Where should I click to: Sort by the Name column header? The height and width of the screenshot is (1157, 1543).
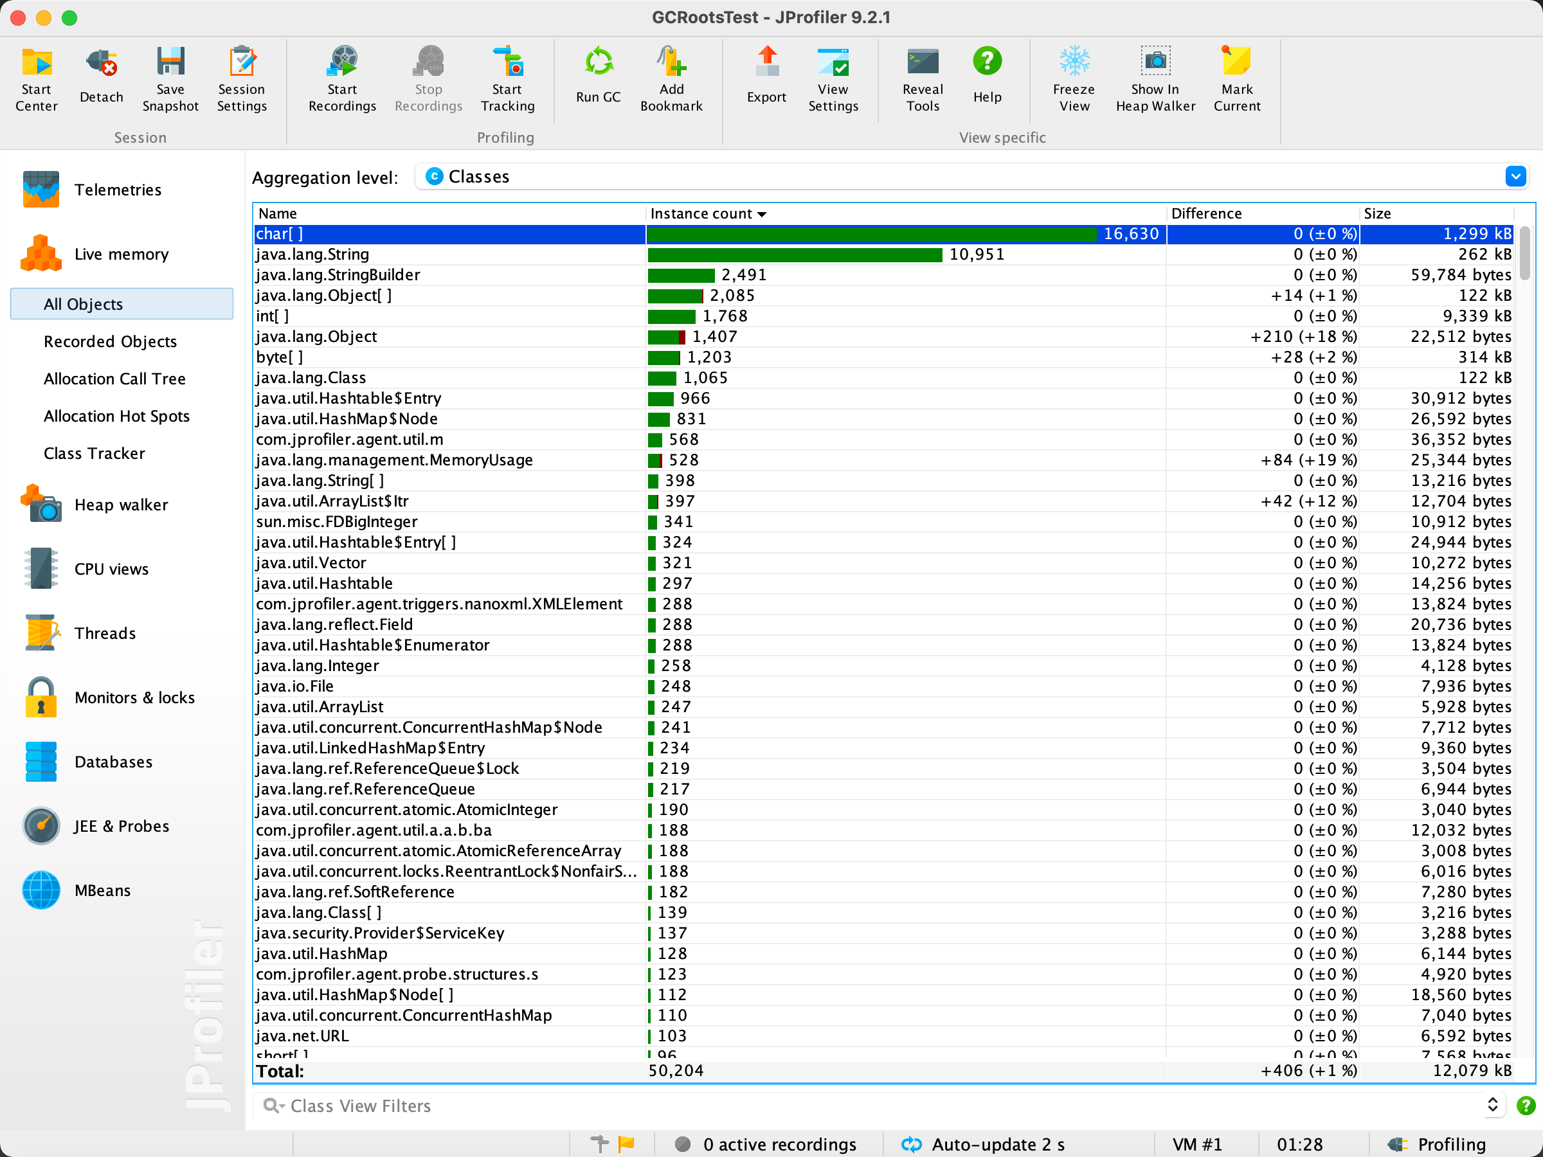click(449, 213)
